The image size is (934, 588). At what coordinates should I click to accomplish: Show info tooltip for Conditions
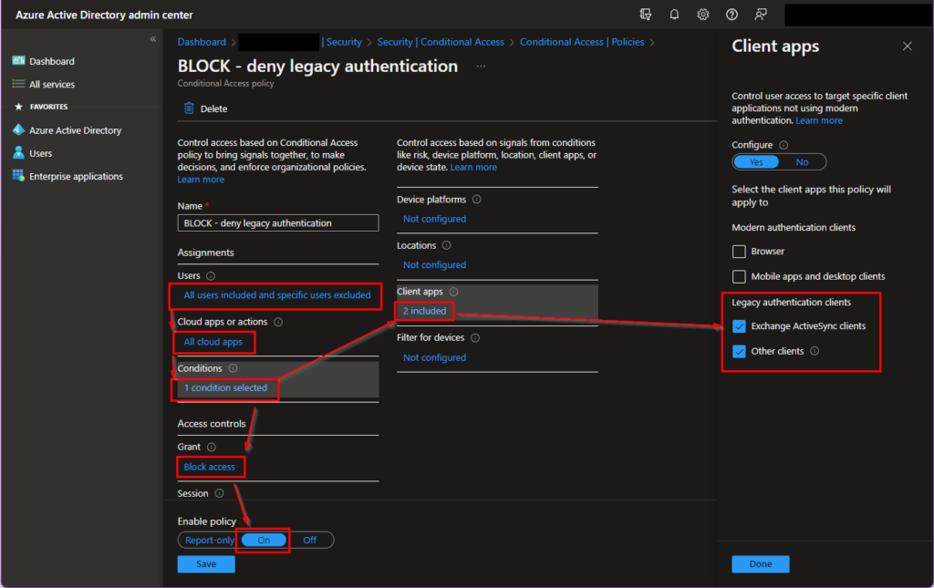pos(233,368)
